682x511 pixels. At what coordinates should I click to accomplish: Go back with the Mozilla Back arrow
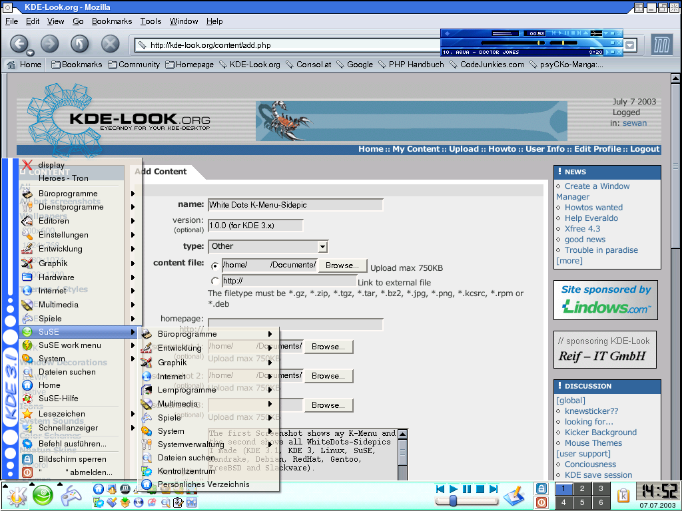click(x=19, y=43)
